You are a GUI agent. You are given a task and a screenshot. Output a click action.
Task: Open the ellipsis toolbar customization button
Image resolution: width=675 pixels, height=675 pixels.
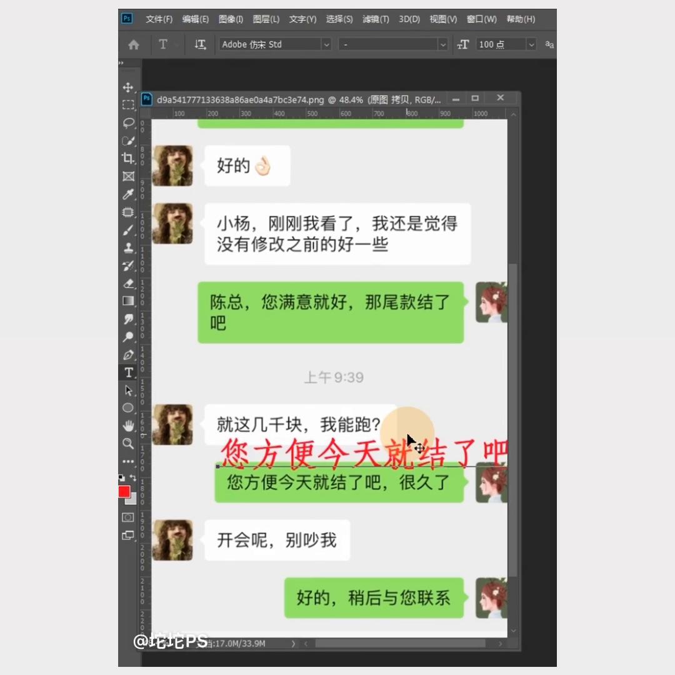click(128, 461)
